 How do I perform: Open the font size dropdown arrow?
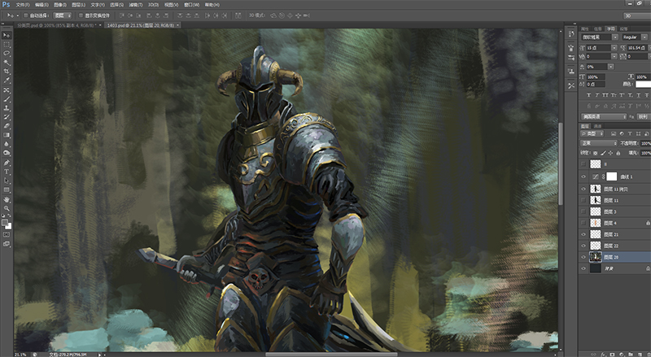(614, 48)
